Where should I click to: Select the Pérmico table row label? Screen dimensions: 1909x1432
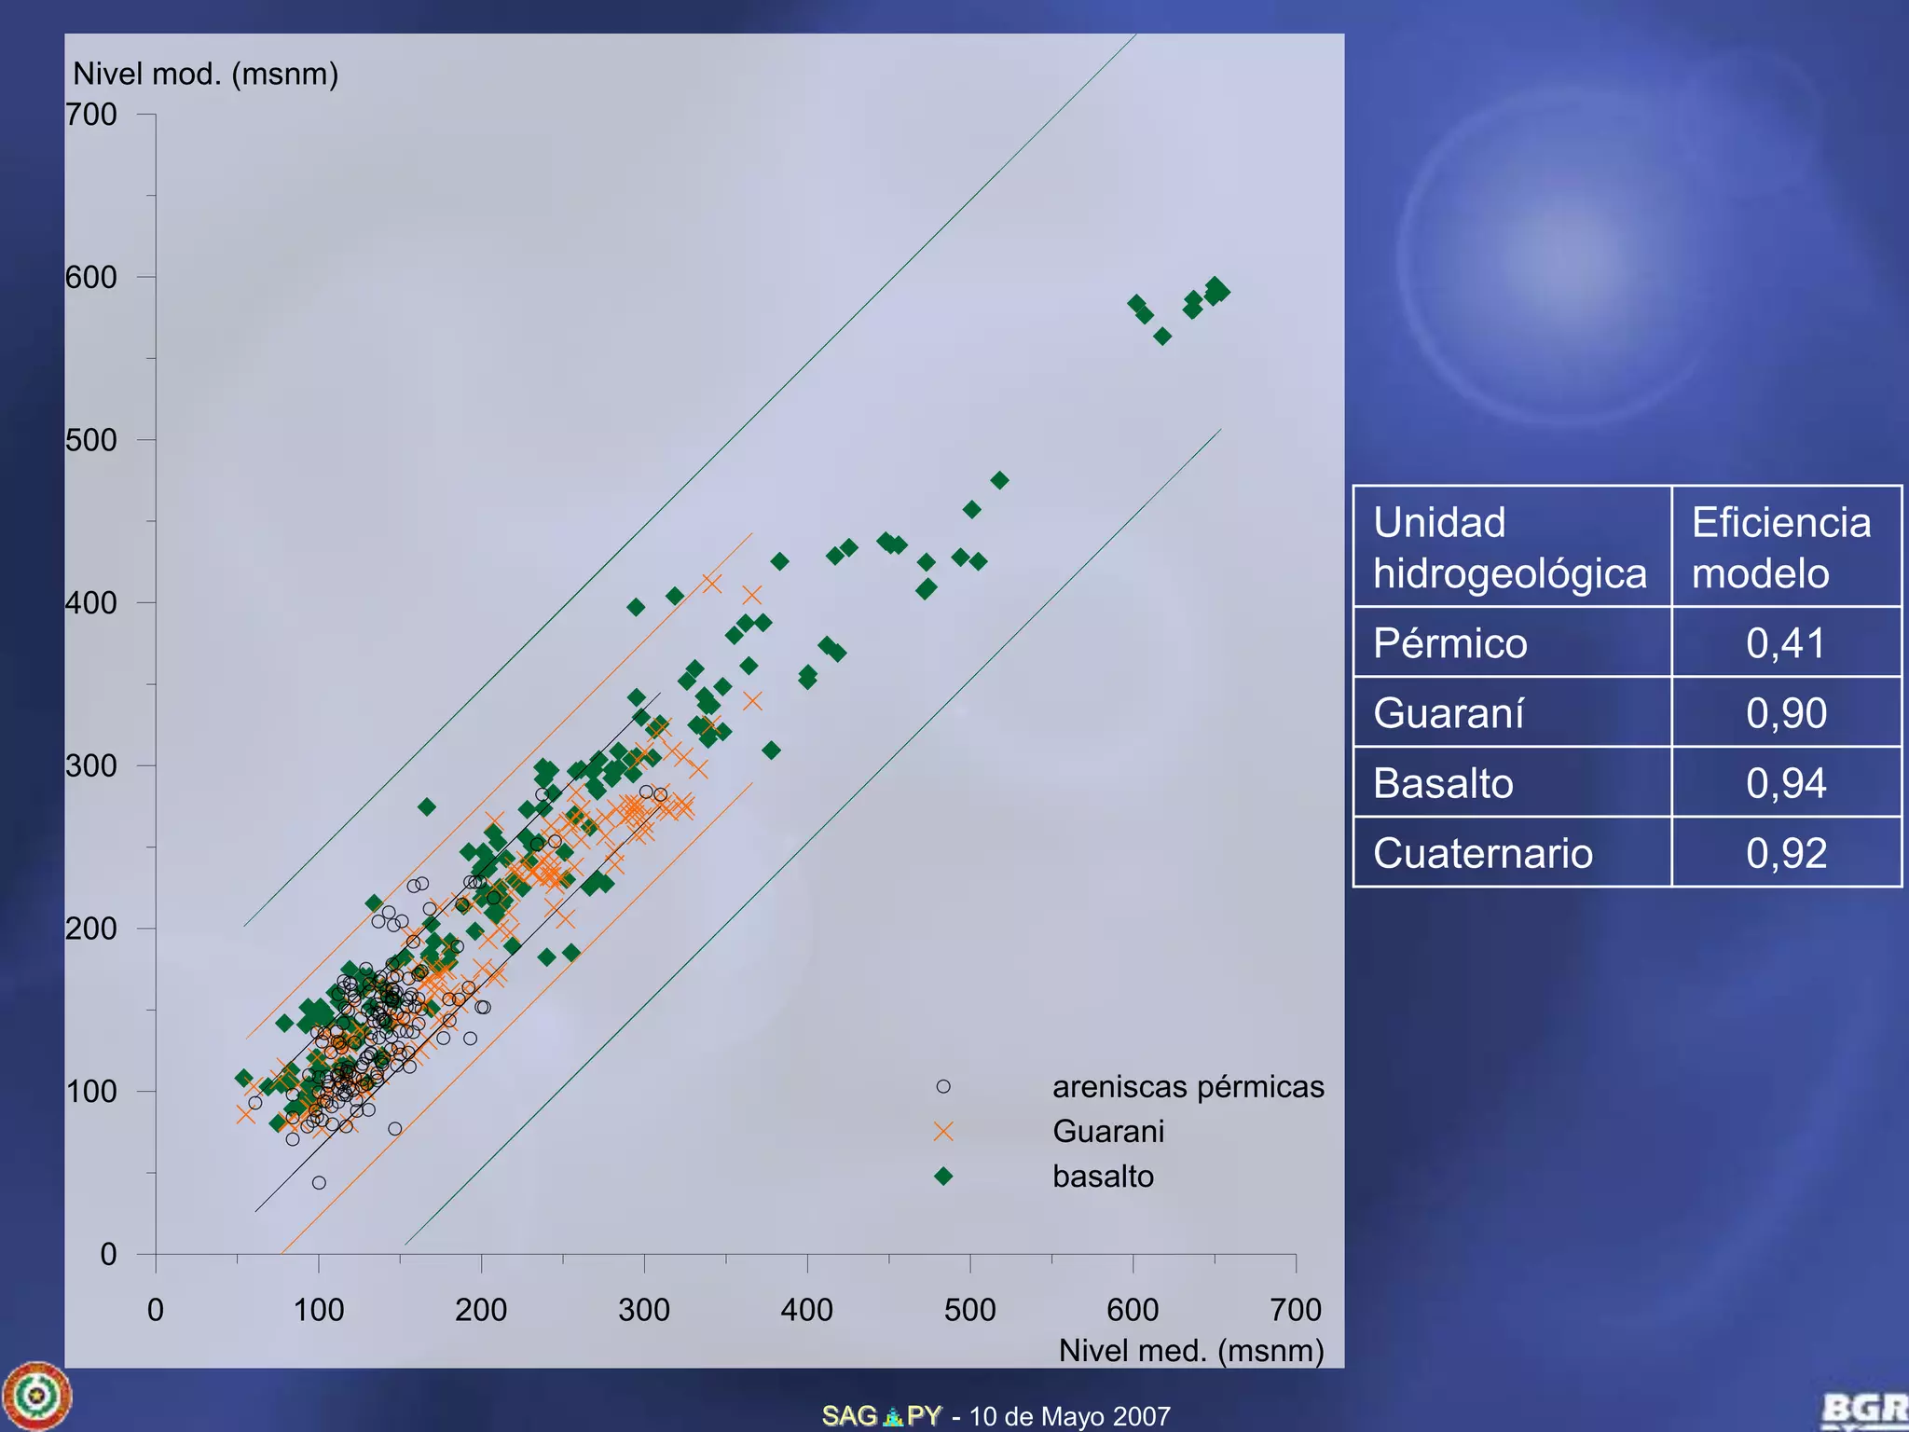pos(1449,643)
